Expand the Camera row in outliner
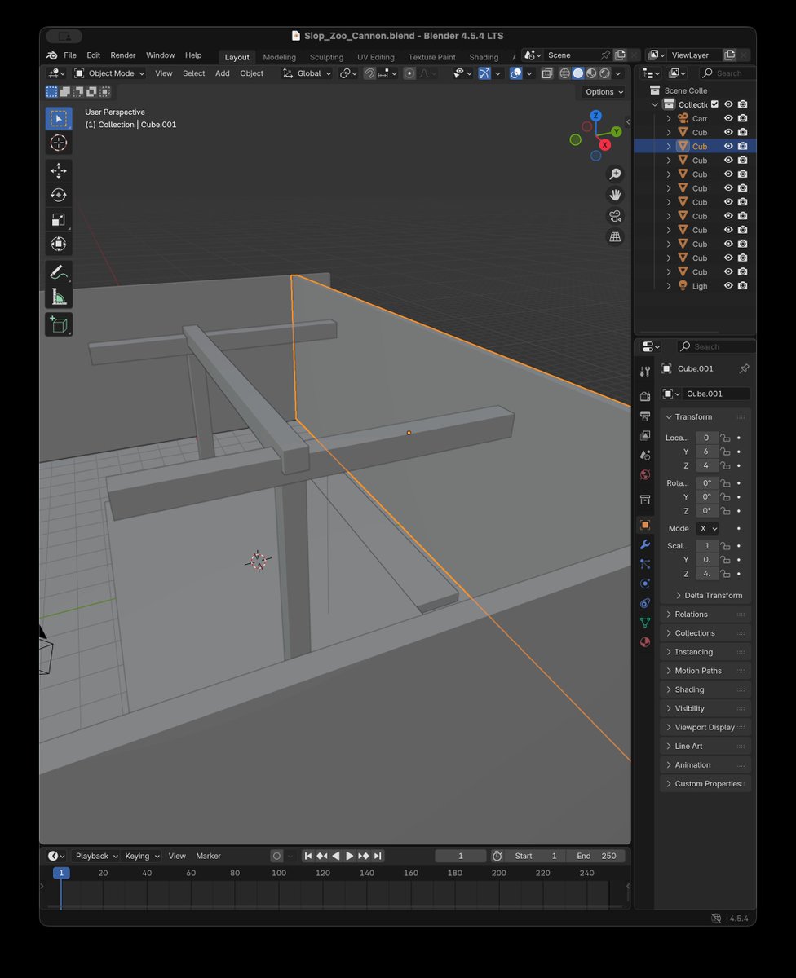The width and height of the screenshot is (796, 978). 669,118
